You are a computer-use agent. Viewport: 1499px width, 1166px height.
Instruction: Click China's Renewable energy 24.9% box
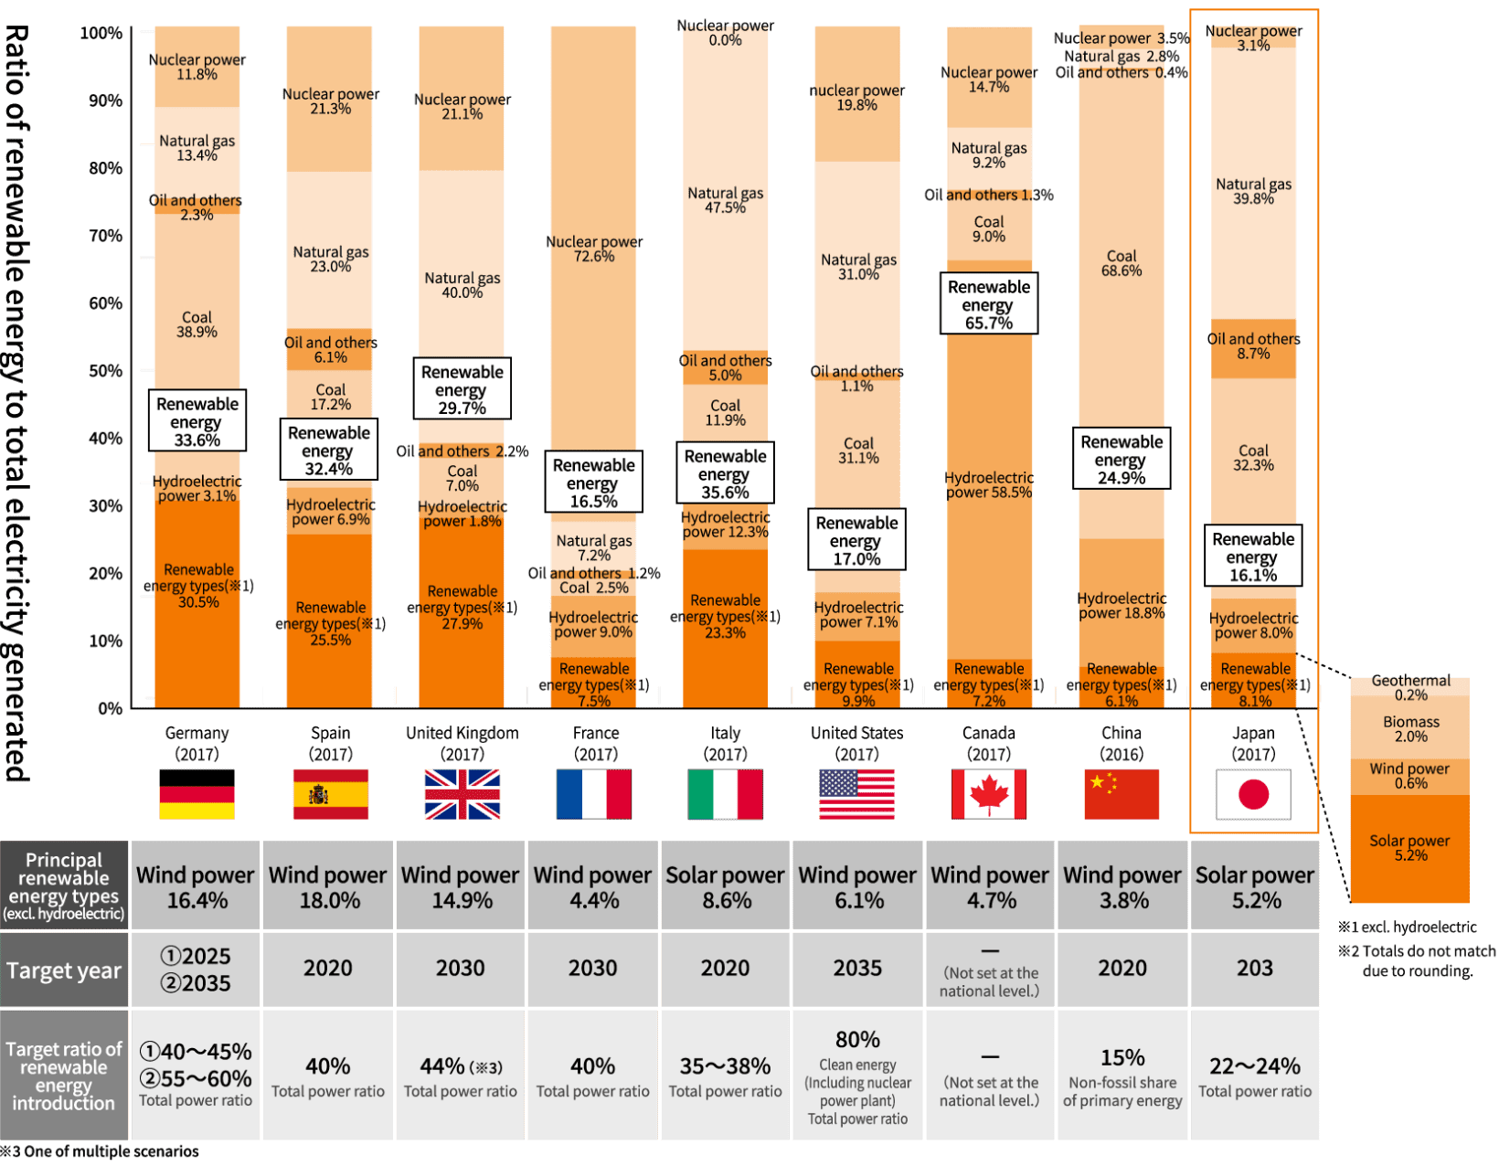(1122, 459)
